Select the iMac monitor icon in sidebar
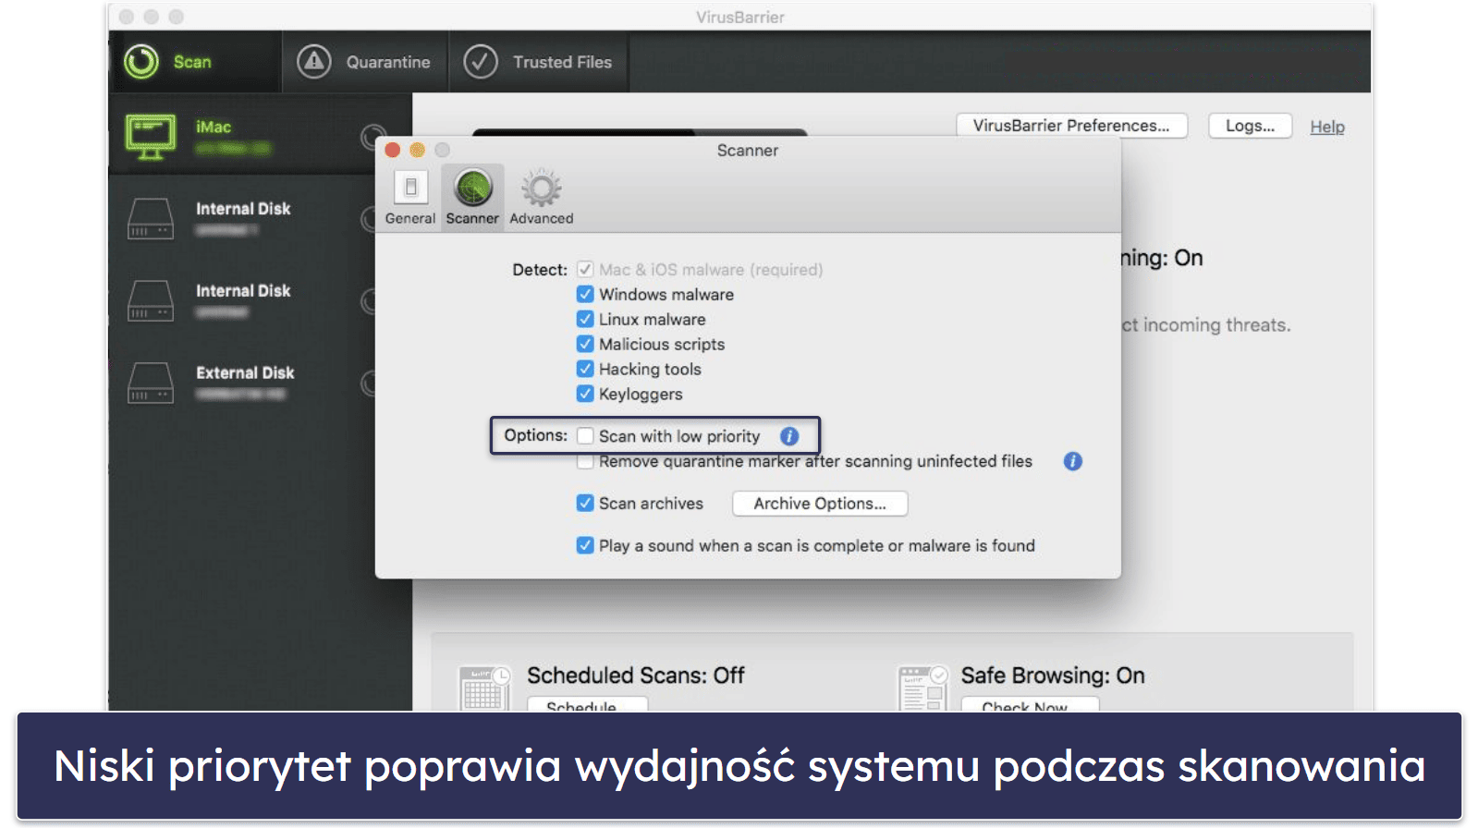Image resolution: width=1478 pixels, height=828 pixels. click(x=151, y=137)
